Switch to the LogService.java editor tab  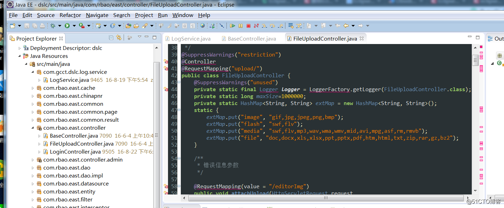click(187, 38)
